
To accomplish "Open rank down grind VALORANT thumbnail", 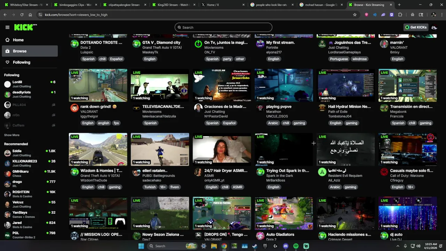I will point(98,85).
